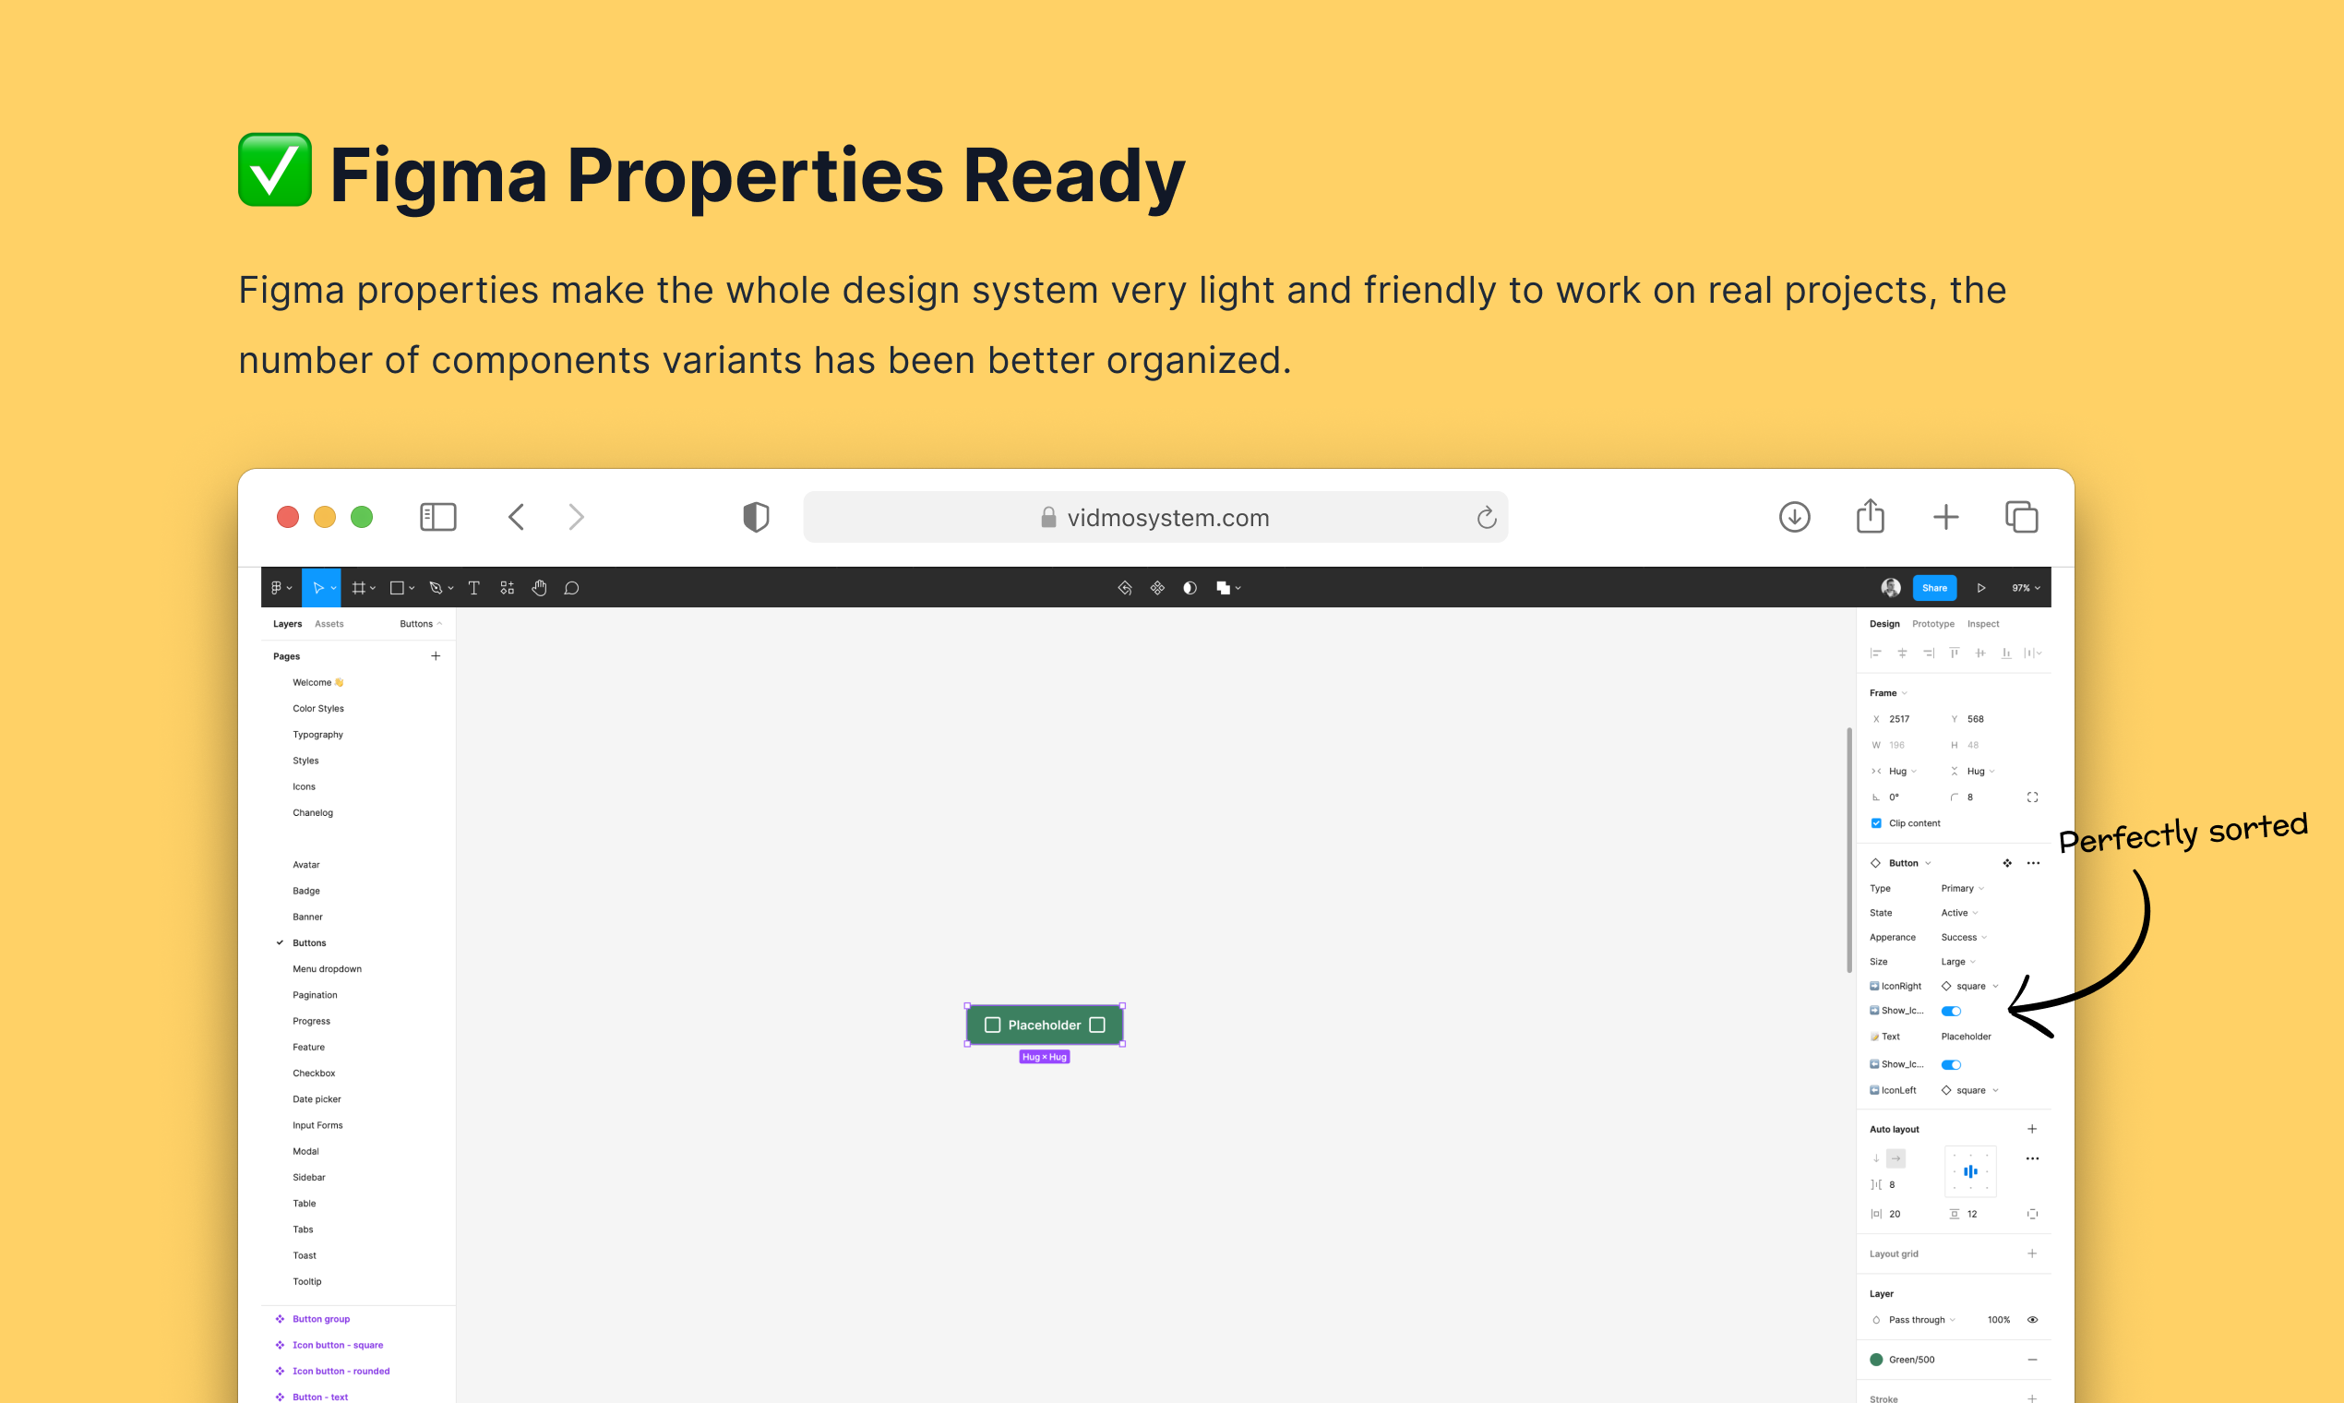2344x1403 pixels.
Task: Open the Type Primary dropdown
Action: (x=1962, y=889)
